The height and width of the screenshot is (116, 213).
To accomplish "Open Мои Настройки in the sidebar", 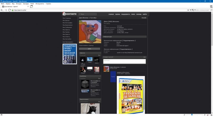I will pos(67,39).
